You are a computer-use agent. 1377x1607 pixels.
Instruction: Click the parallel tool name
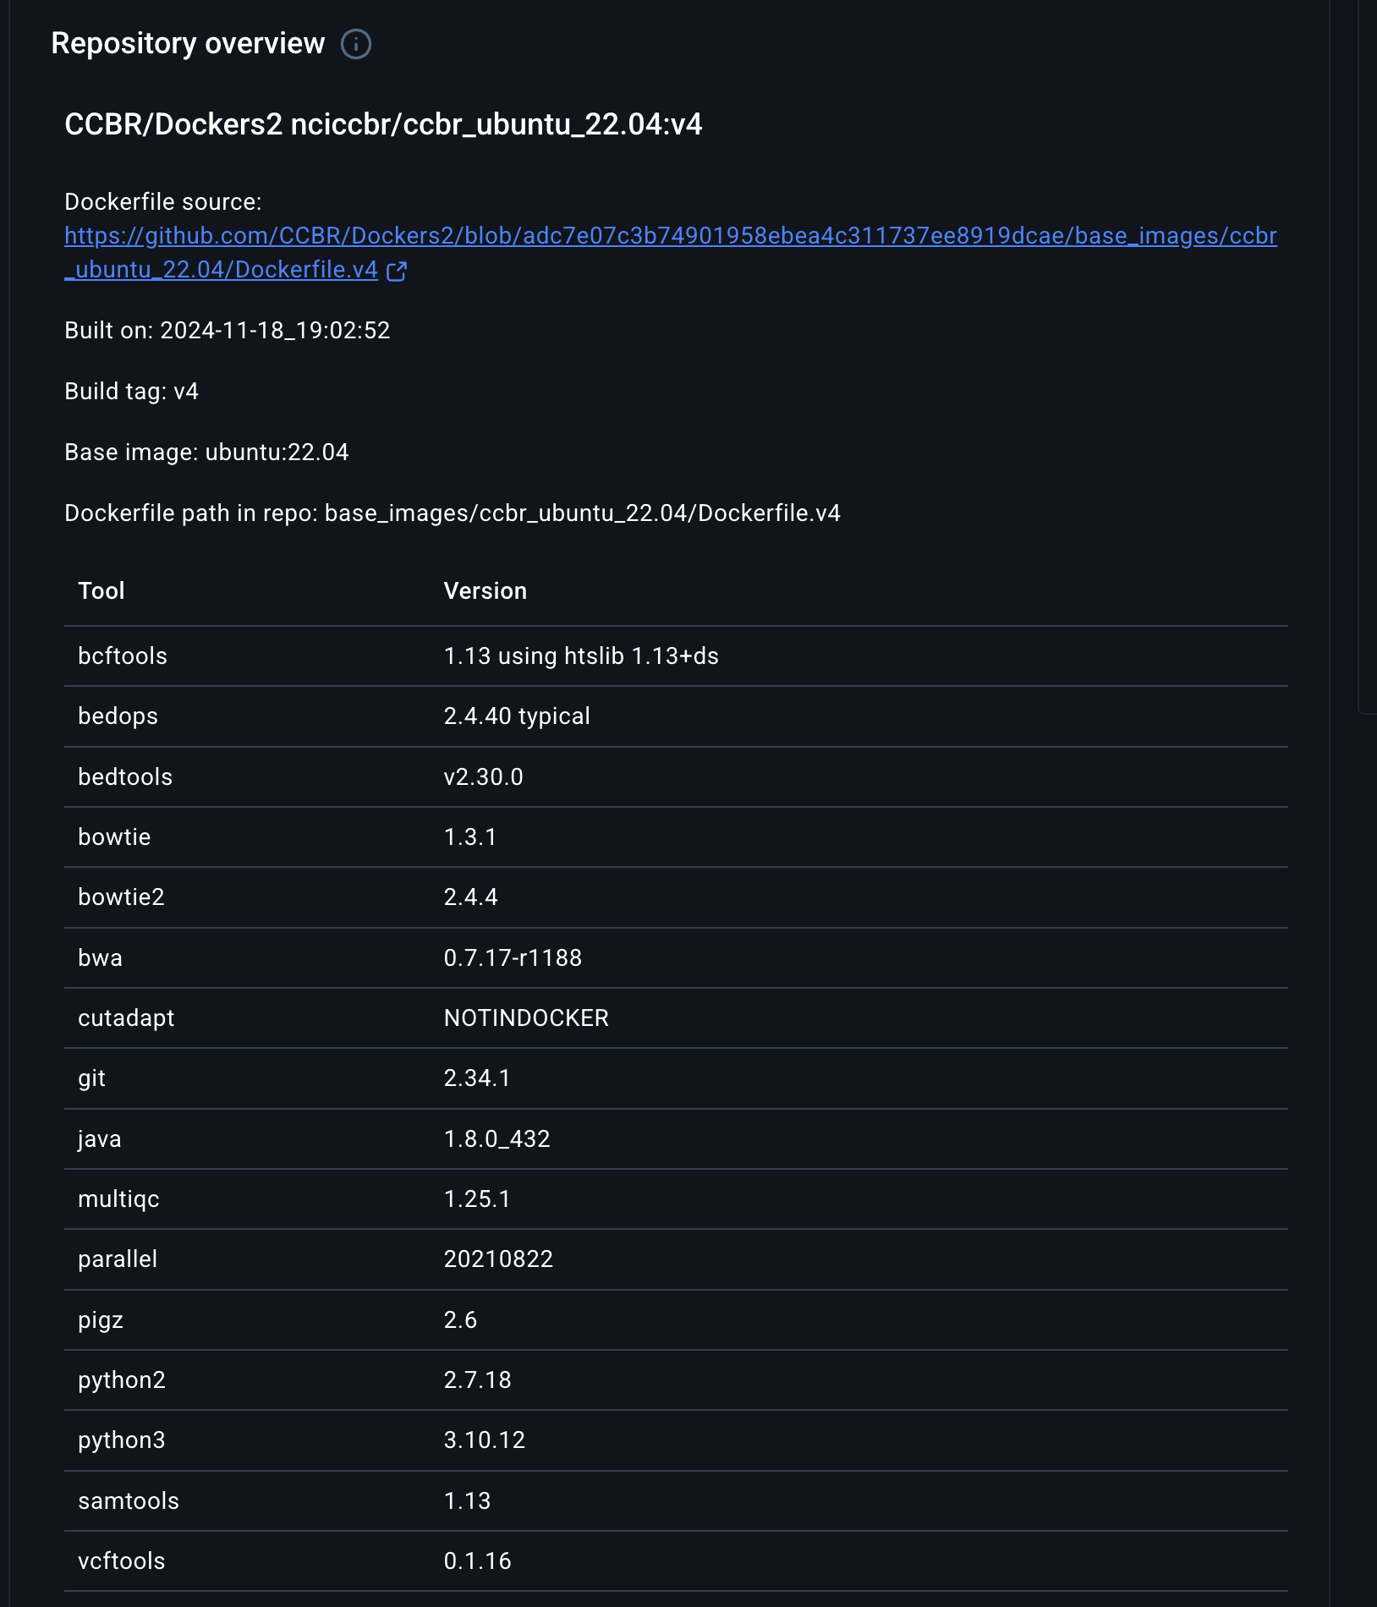click(x=118, y=1259)
